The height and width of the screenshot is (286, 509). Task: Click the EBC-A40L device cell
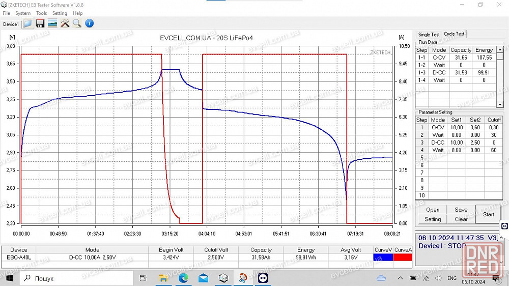pyautogui.click(x=18, y=258)
